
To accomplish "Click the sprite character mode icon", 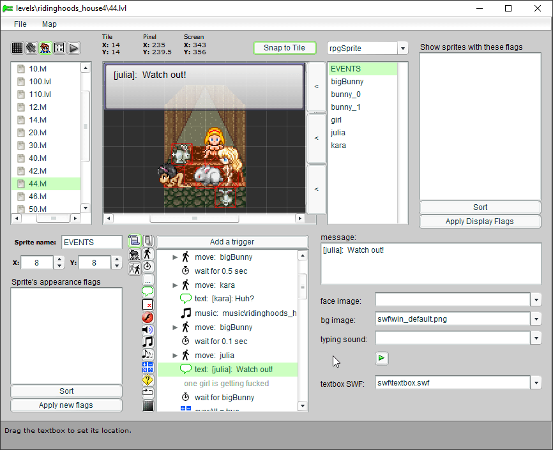I will (x=45, y=48).
